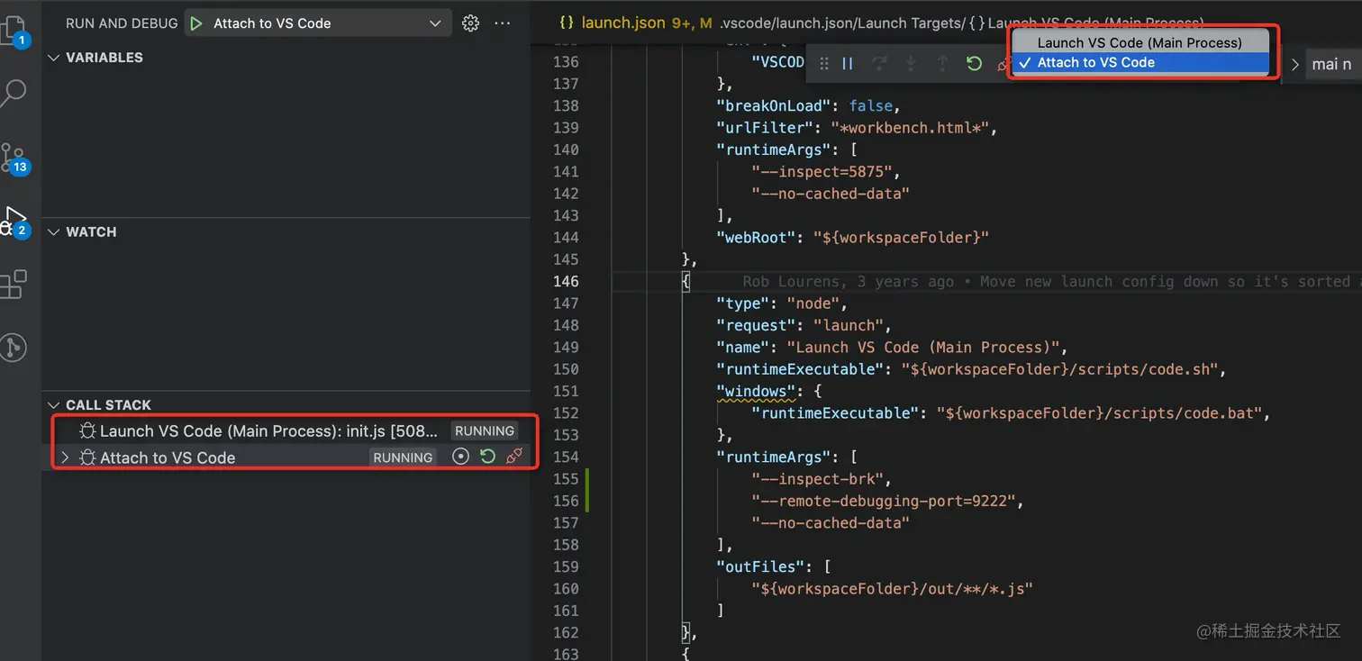Click the "type": "node" line
The width and height of the screenshot is (1362, 661).
[781, 303]
